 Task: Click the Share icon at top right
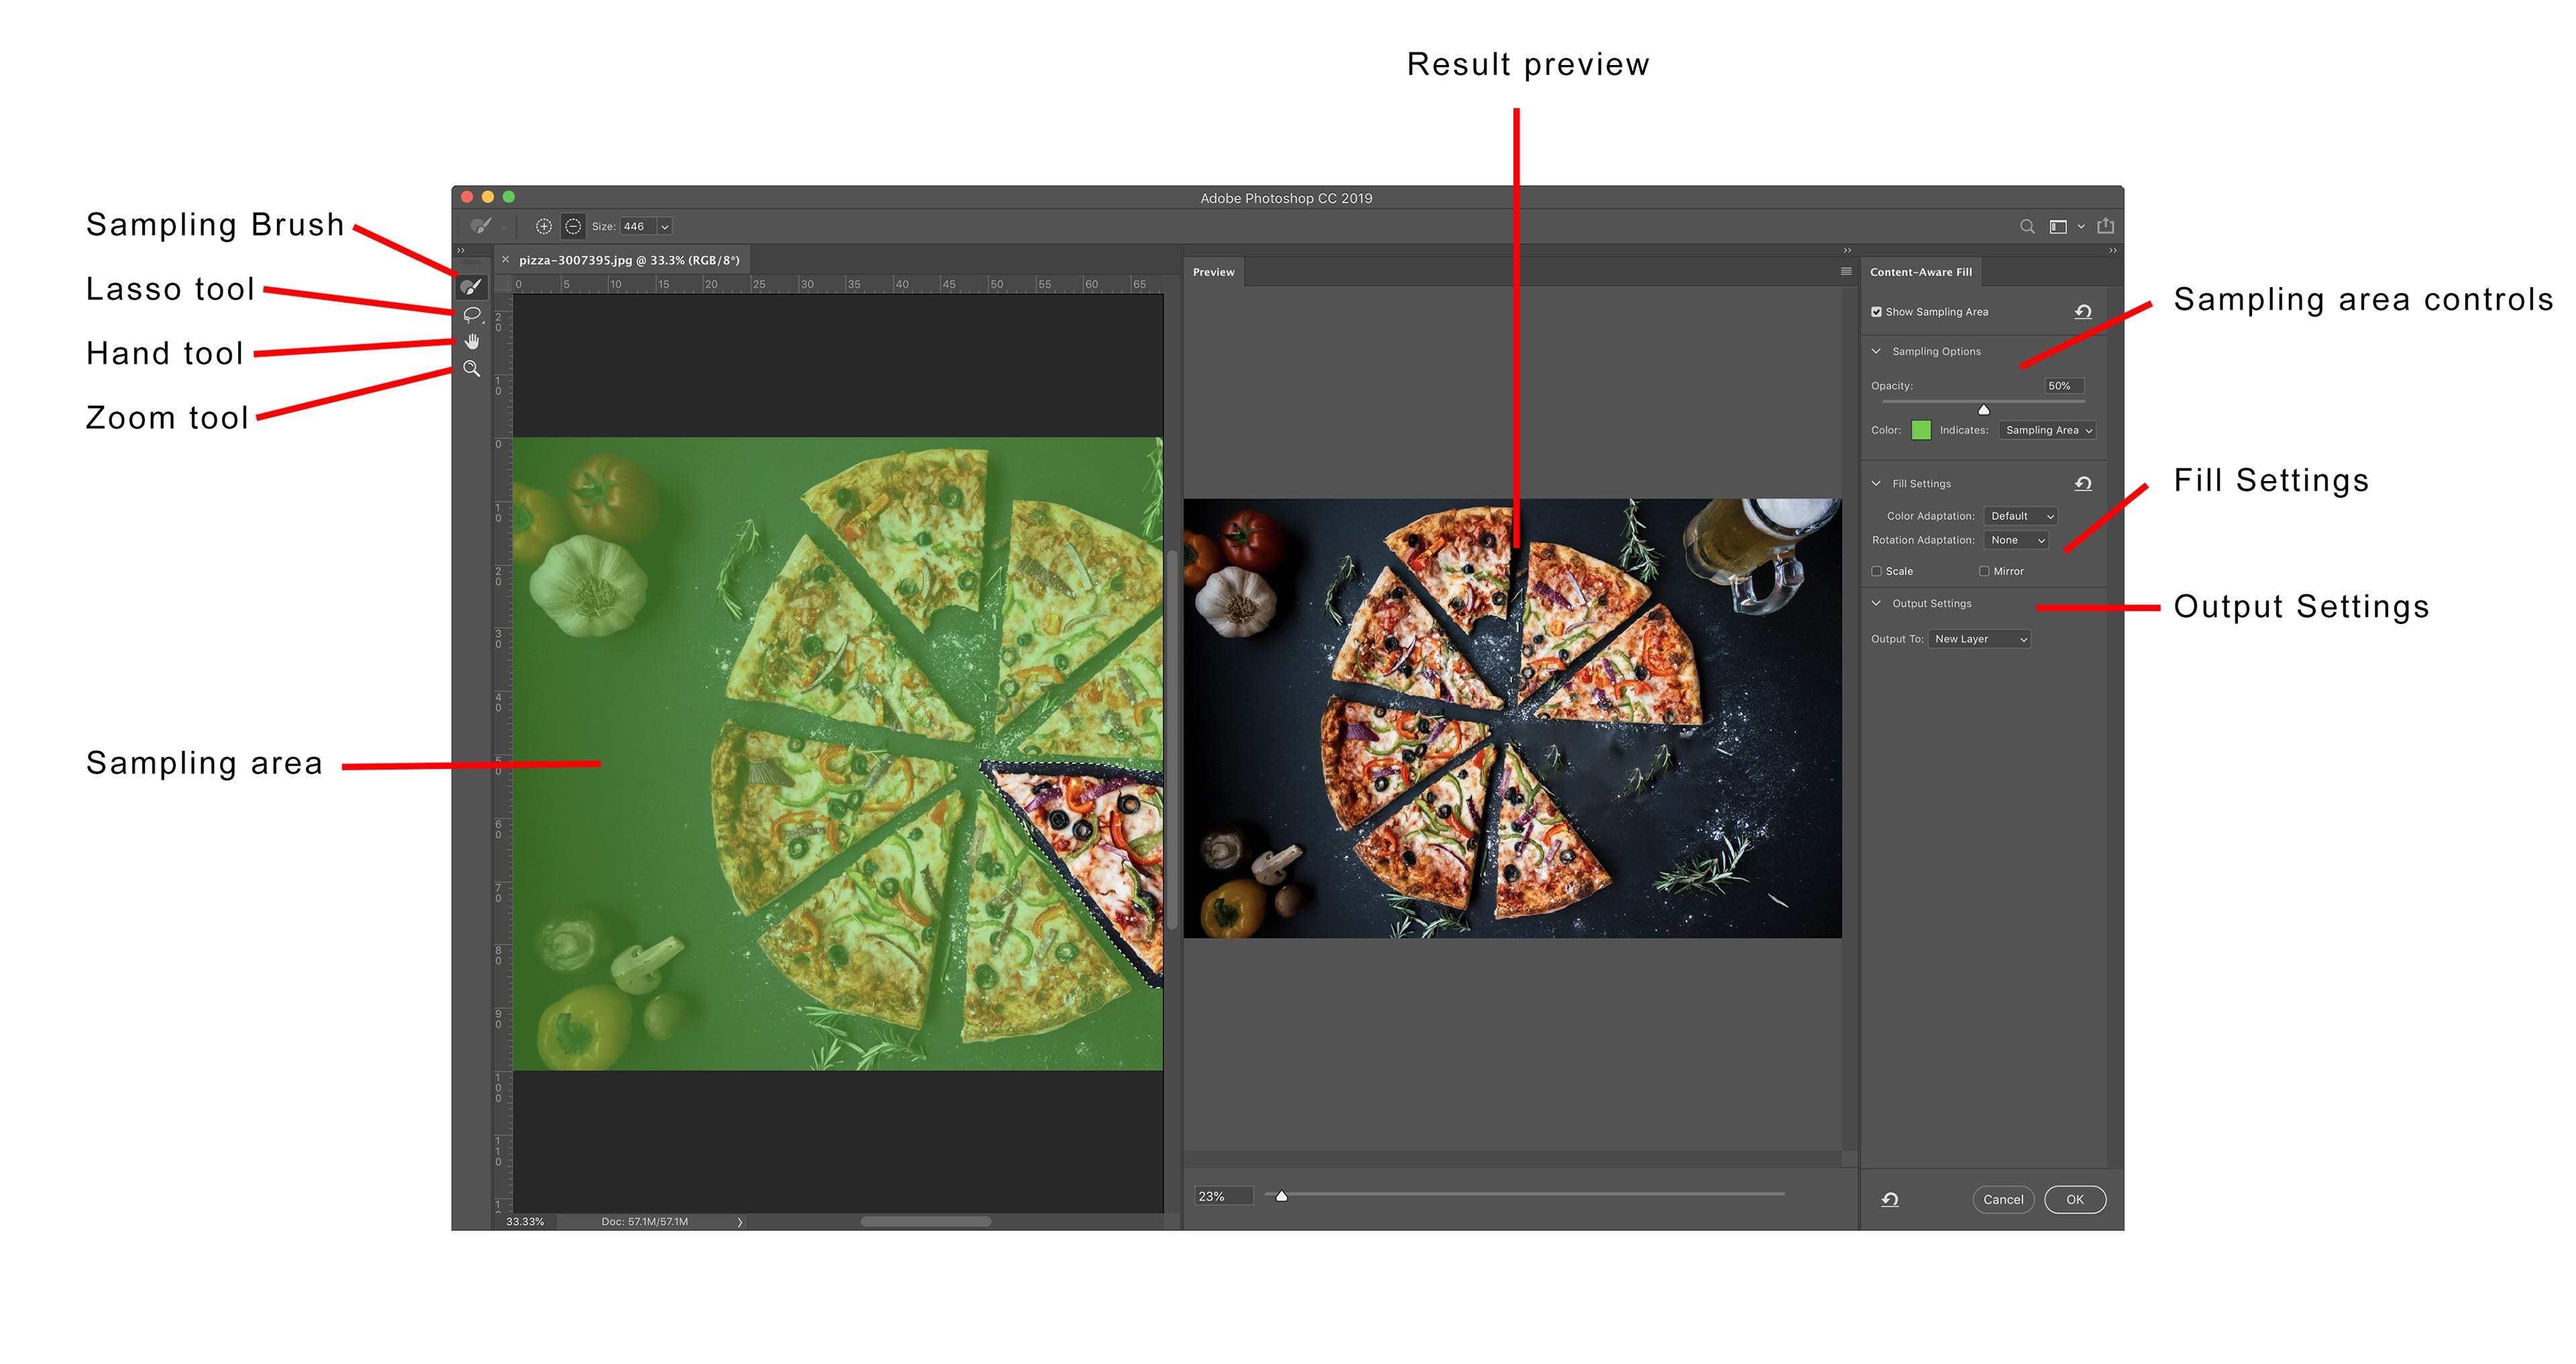point(2105,226)
